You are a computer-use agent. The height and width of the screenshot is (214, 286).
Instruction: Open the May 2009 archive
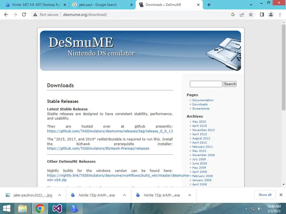point(199,167)
